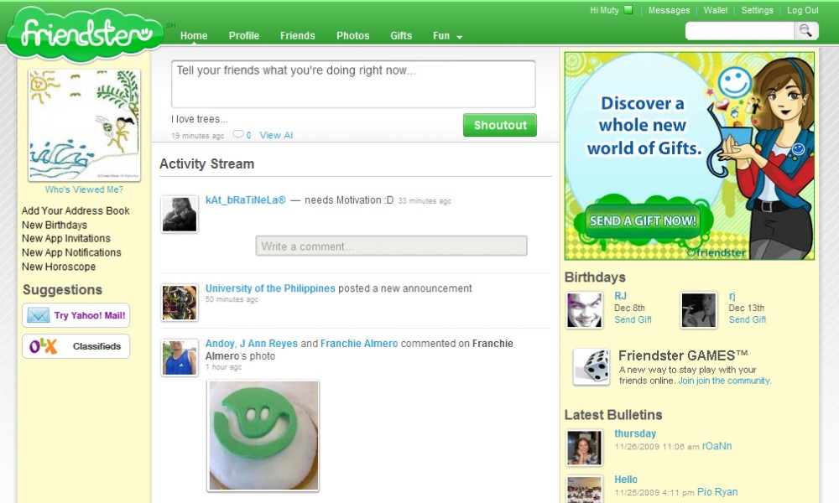Viewport: 839px width, 503px height.
Task: Click the Yahoo Mail envelope icon
Action: 39,316
